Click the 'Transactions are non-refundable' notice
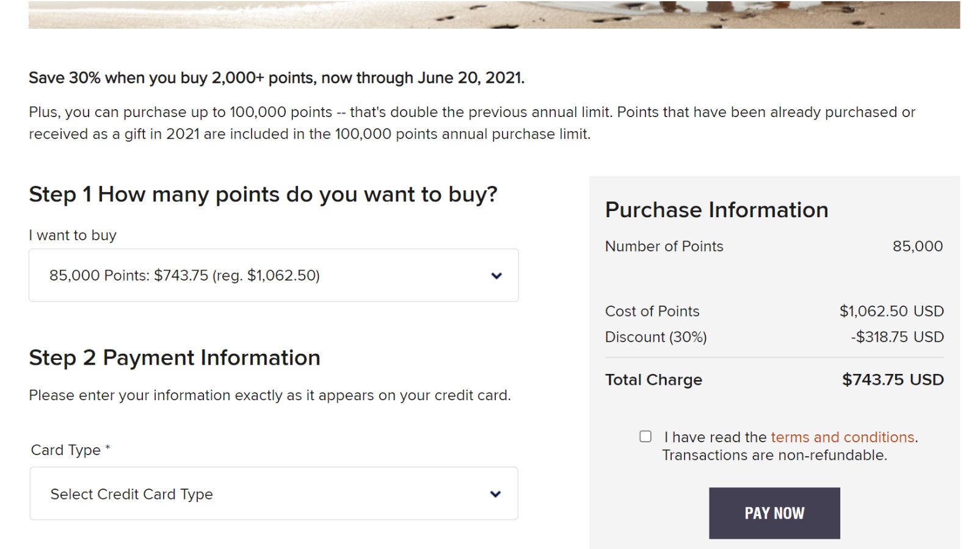The image size is (977, 549). click(774, 456)
